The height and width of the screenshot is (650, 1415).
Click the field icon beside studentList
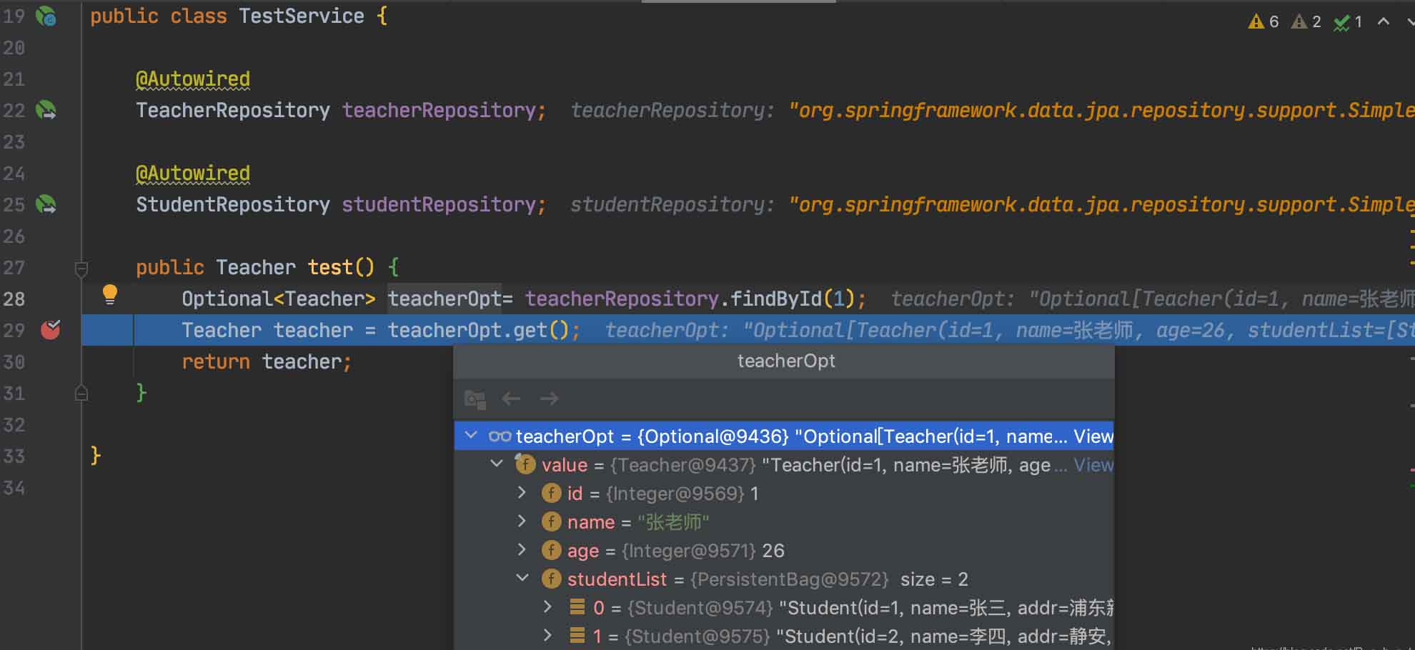point(551,579)
